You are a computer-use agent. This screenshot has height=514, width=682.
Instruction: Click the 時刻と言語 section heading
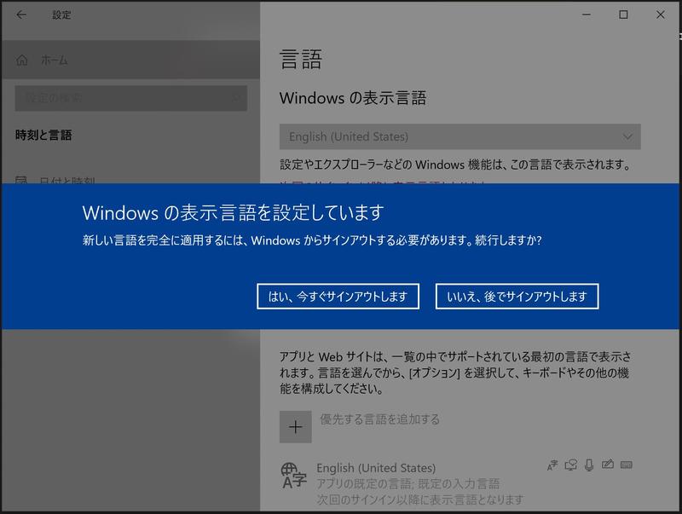43,135
